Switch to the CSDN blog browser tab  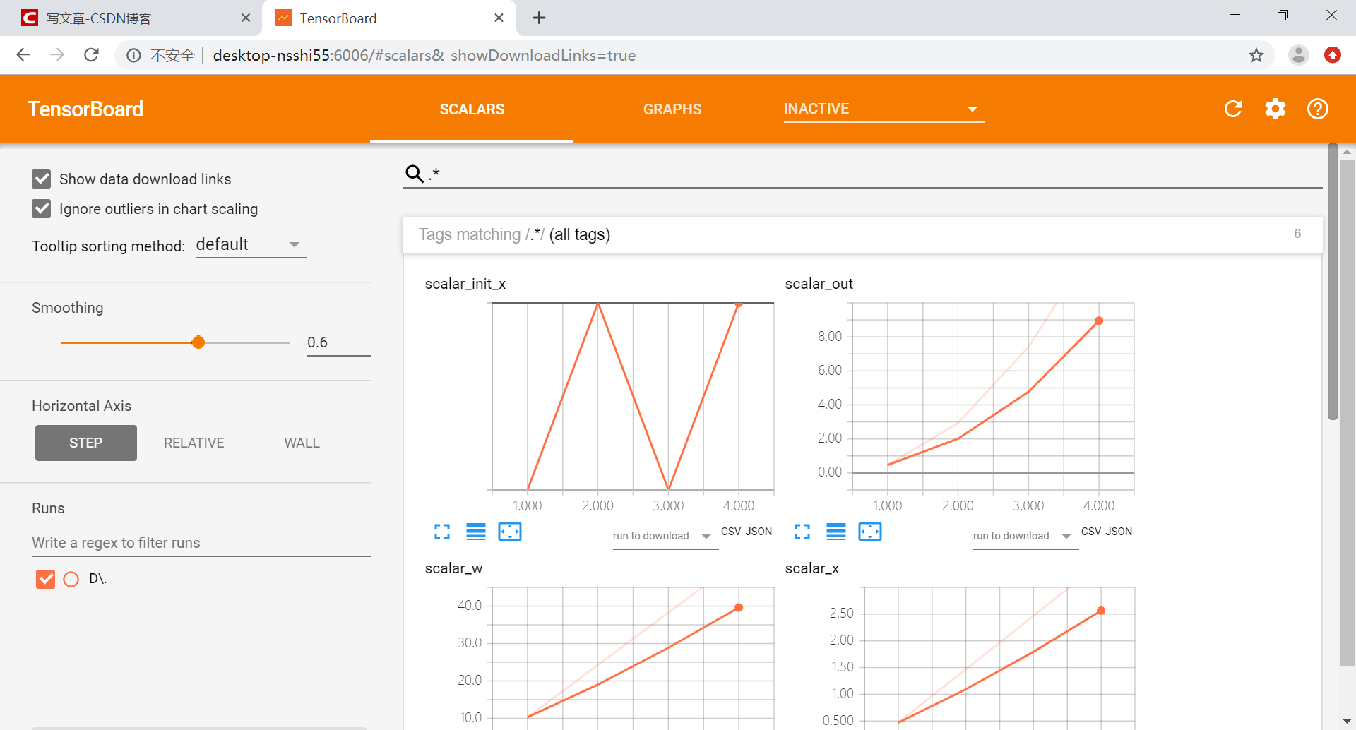click(131, 18)
